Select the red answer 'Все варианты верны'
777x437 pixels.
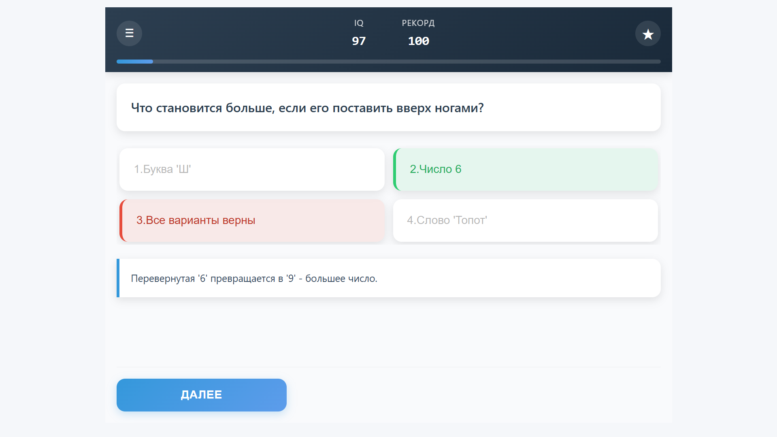point(251,220)
